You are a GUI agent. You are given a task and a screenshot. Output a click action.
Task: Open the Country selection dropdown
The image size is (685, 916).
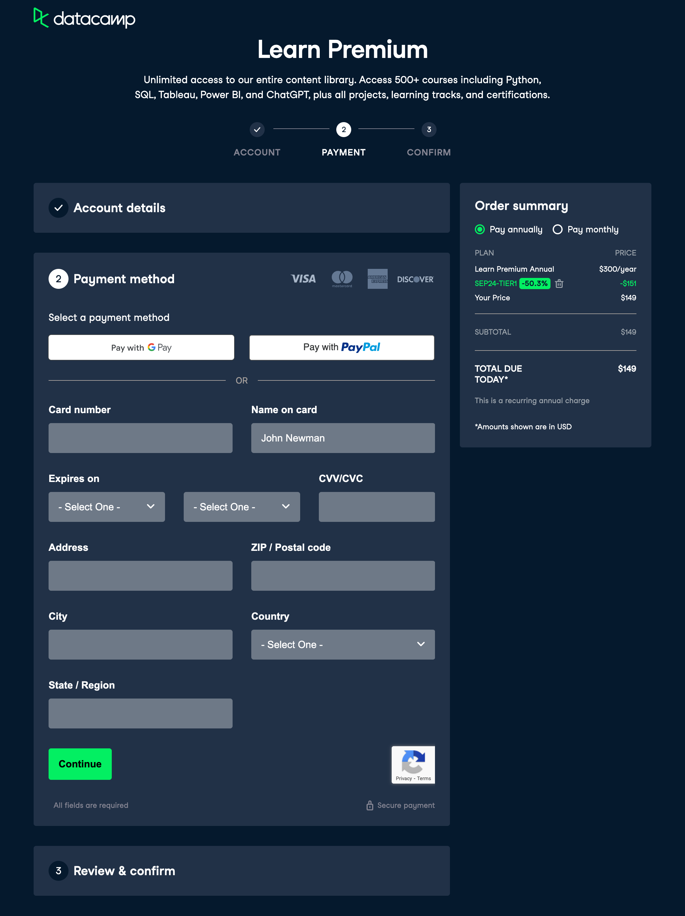(x=342, y=644)
